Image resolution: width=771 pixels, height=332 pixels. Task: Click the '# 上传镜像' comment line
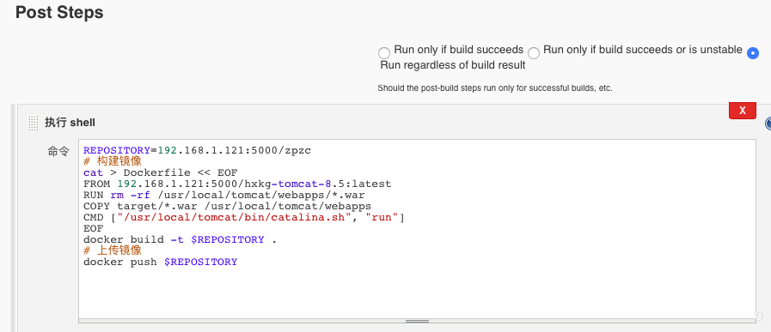coord(113,251)
